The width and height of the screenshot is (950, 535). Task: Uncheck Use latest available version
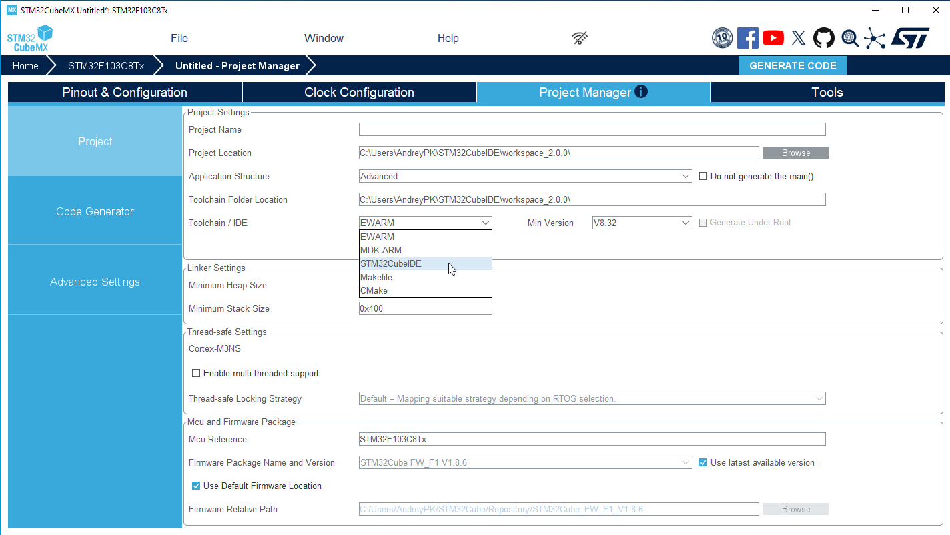coord(703,463)
